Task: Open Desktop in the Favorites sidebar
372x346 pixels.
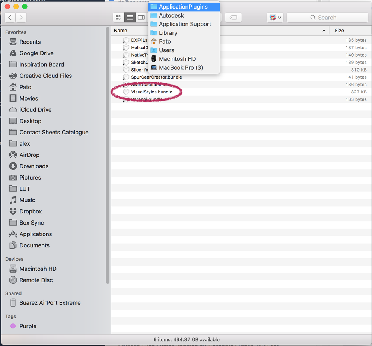Action: (x=25, y=121)
